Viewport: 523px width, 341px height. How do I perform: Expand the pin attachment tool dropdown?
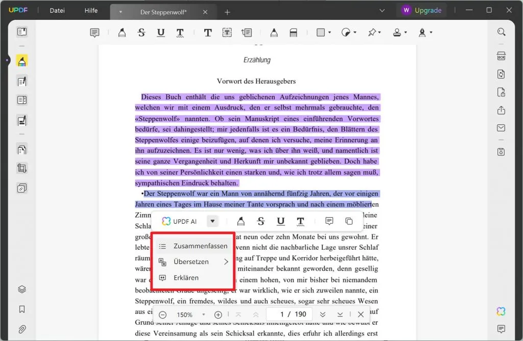point(379,33)
